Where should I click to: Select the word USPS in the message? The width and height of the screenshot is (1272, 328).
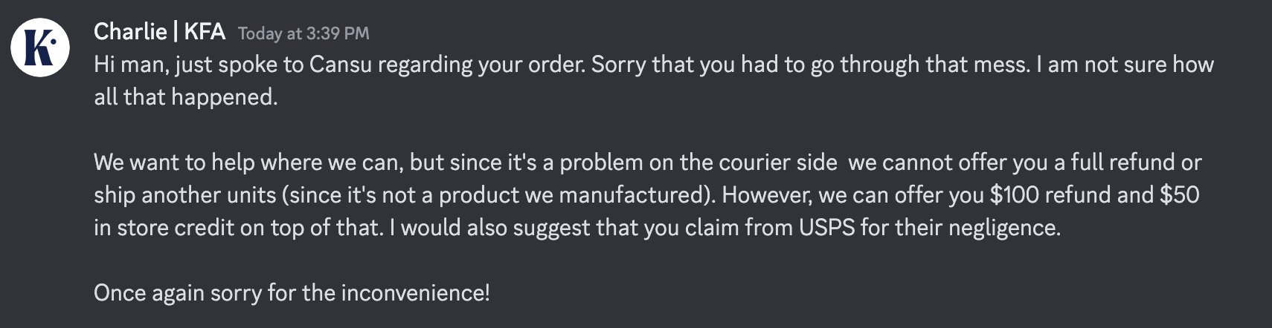827,227
